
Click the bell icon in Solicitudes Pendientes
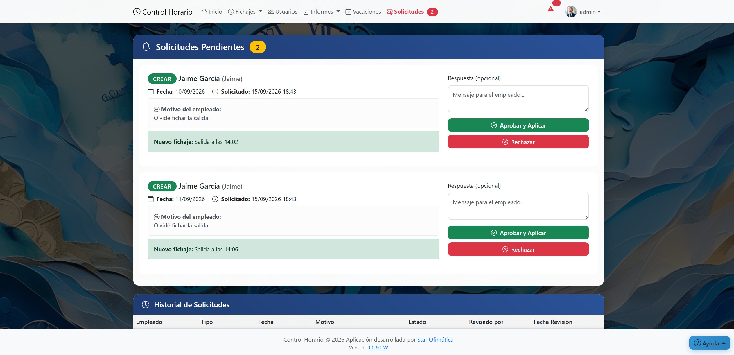pos(146,47)
